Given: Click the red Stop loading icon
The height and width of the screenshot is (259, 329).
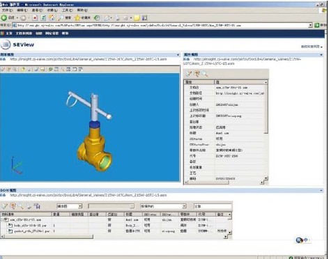Looking at the screenshot, I should coord(35,18).
